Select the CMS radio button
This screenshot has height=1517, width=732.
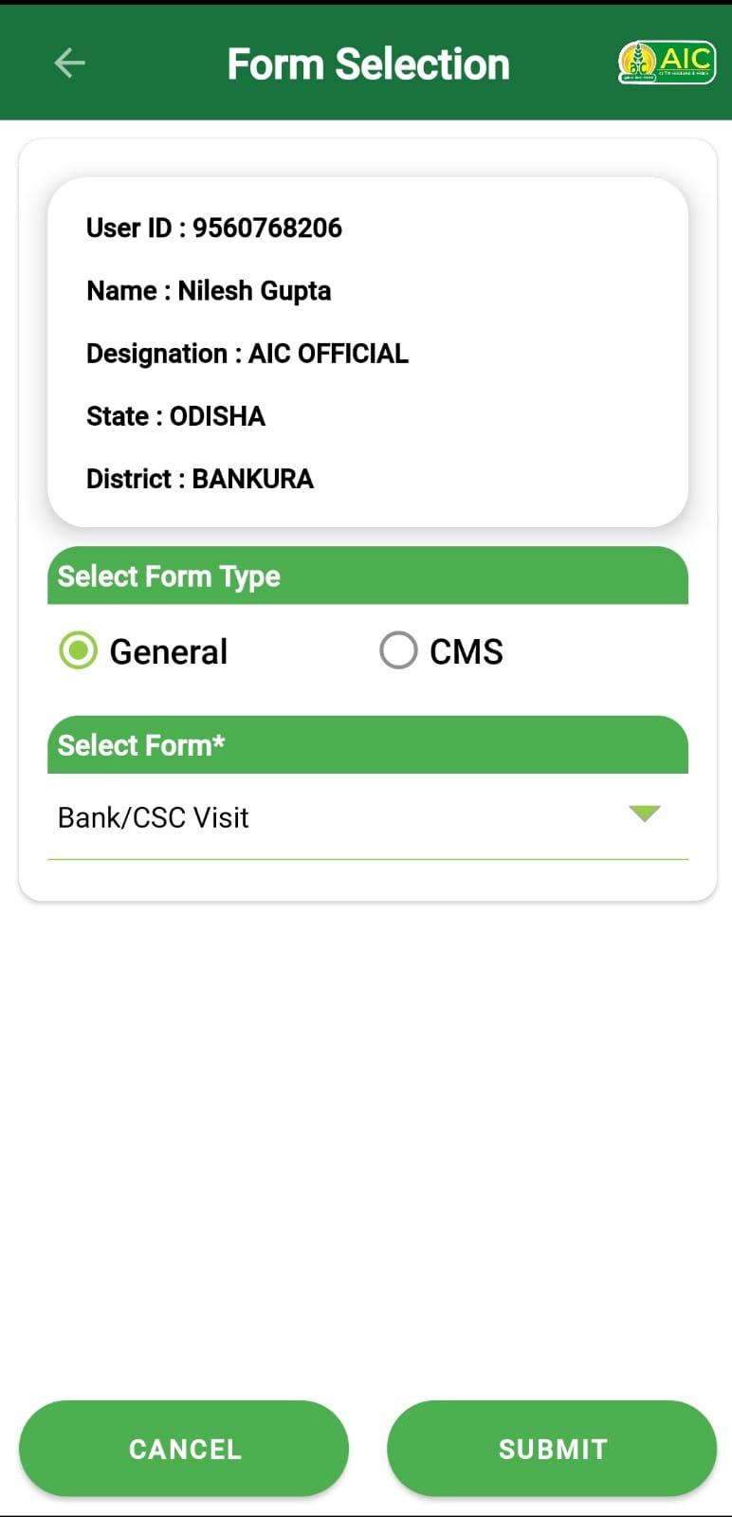398,651
